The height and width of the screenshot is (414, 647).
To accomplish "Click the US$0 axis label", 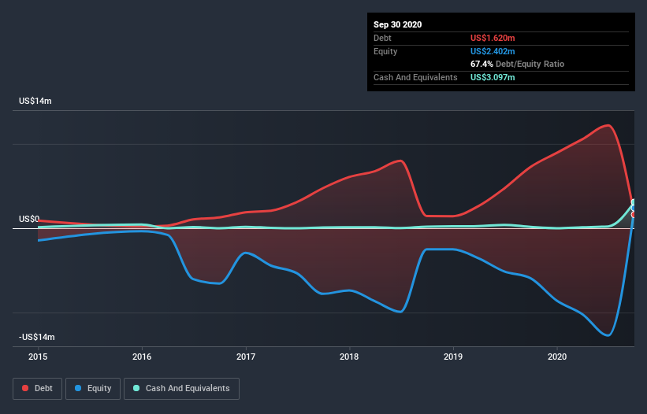I will [x=29, y=219].
